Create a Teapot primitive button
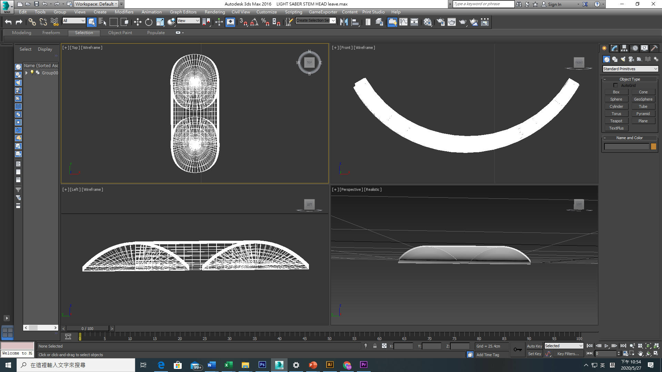The image size is (662, 372). [x=616, y=121]
